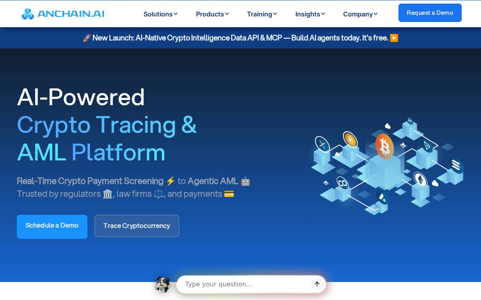
Task: Open the New Launch announcement banner link
Action: (x=240, y=38)
